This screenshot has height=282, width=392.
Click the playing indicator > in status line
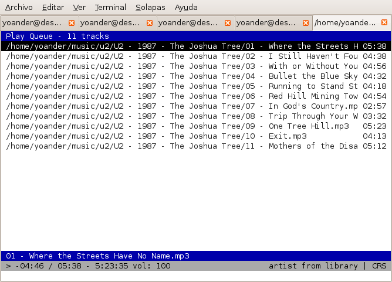pyautogui.click(x=8, y=266)
